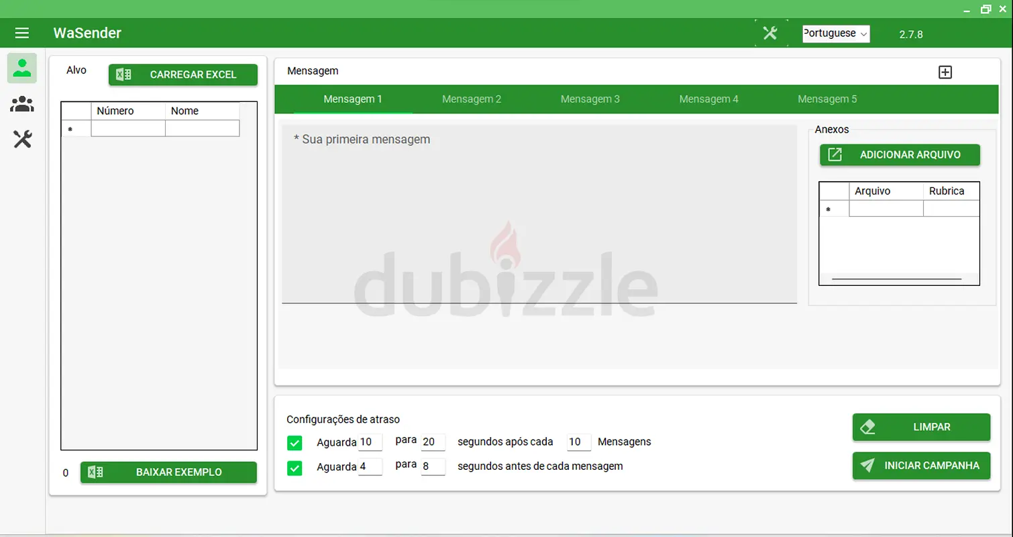Click the plus icon to add message
The width and height of the screenshot is (1013, 537).
945,72
